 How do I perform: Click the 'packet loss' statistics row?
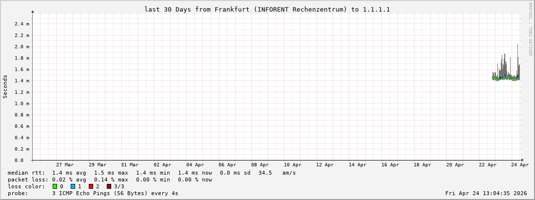110,180
